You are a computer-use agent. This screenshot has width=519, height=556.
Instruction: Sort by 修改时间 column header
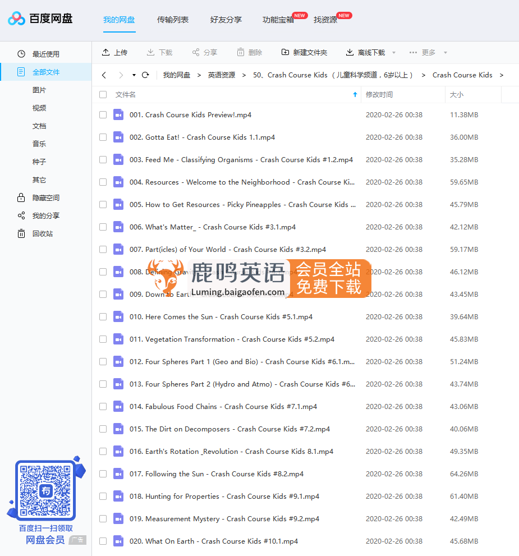[x=379, y=95]
